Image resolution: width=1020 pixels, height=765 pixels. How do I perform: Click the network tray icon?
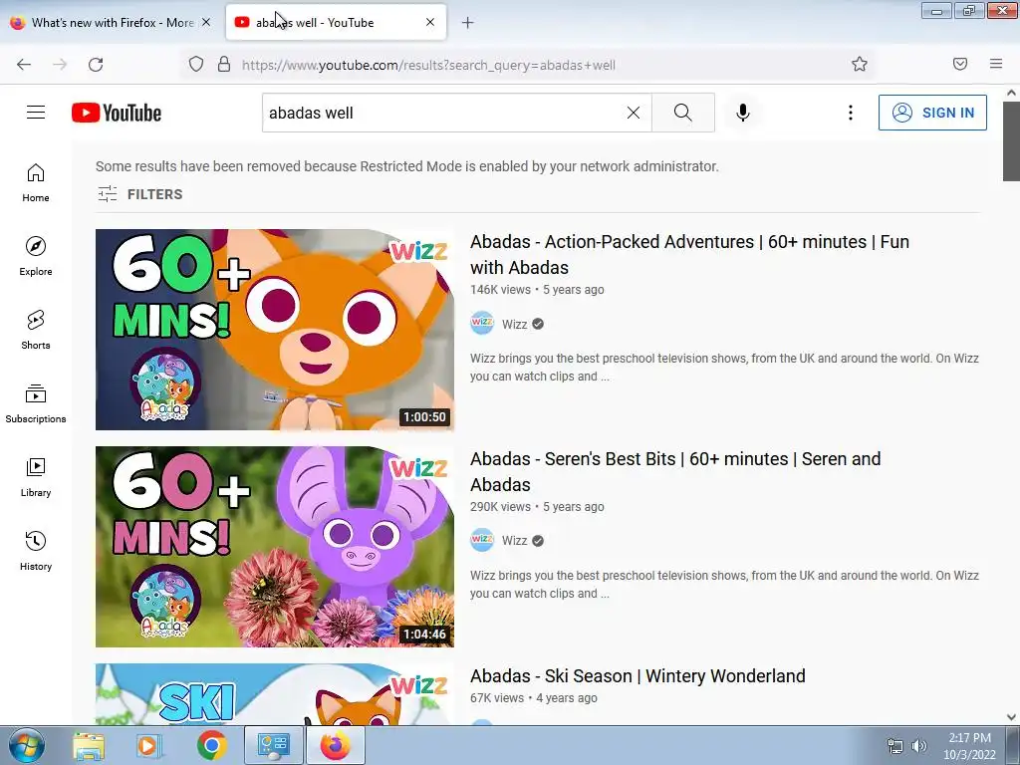895,746
